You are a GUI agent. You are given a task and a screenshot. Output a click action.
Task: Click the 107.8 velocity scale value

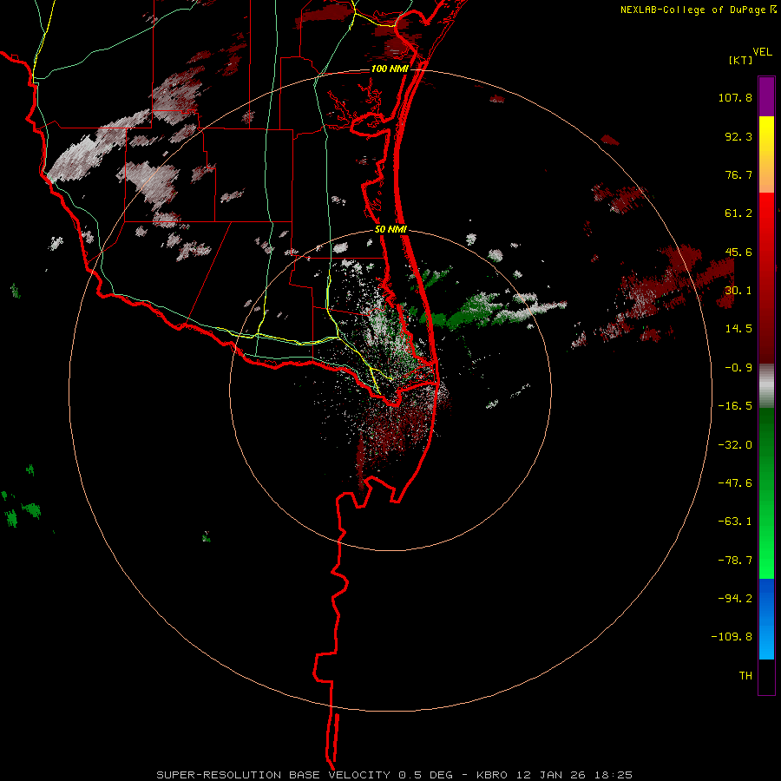click(735, 97)
